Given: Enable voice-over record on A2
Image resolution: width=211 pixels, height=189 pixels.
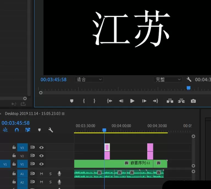Looking at the screenshot, I should click(59, 182).
